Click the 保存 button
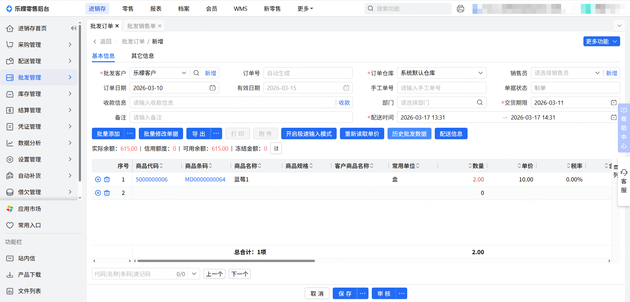 tap(345, 293)
